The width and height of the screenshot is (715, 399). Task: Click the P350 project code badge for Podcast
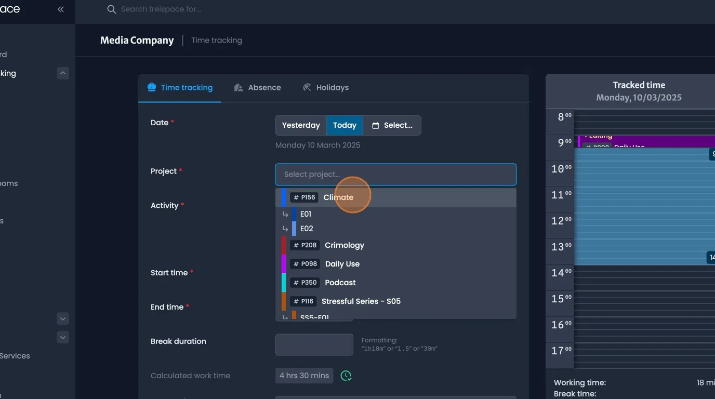304,282
